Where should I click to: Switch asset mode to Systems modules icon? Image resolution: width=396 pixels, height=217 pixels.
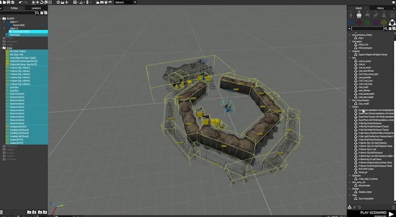click(384, 15)
